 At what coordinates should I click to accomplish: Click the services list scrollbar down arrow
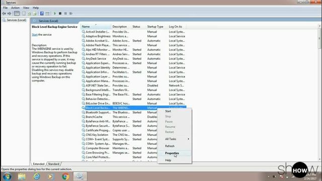(x=319, y=159)
